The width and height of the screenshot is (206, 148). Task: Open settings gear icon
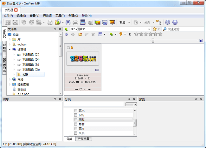pos(168,22)
